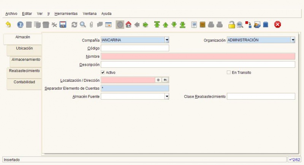
Task: Click the yellow padlock icon
Action: point(231,25)
